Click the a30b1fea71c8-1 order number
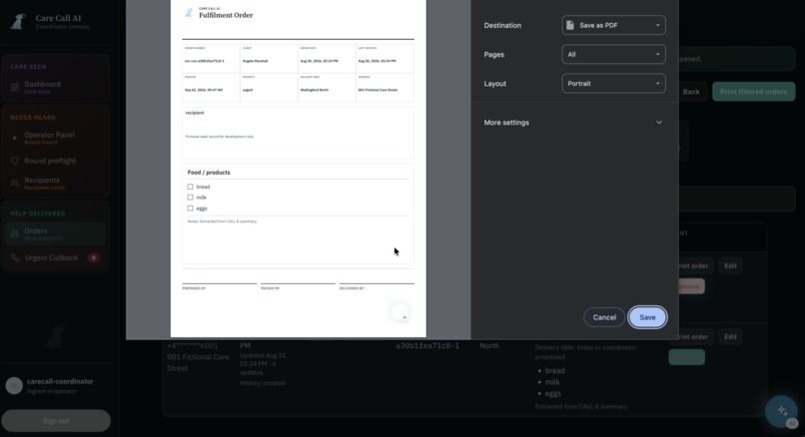Screen dimensions: 805x437 click(427, 346)
